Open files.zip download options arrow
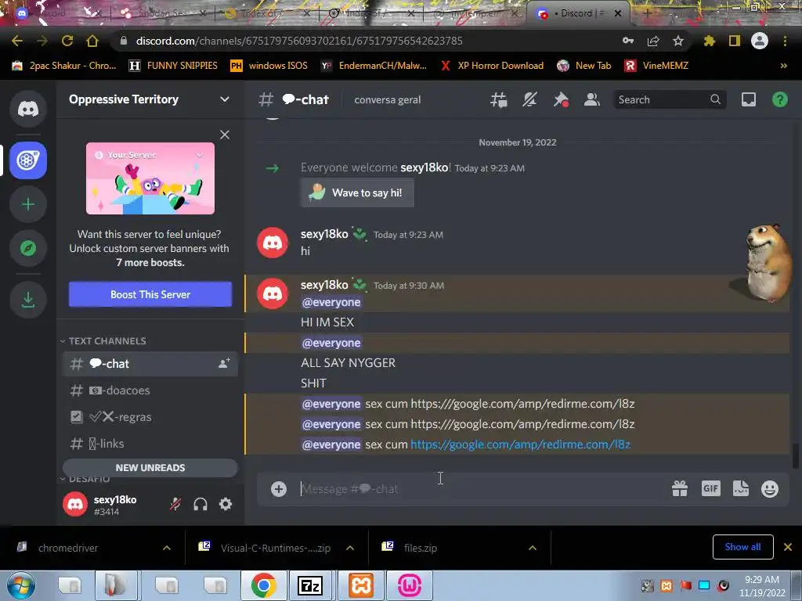This screenshot has height=601, width=802. (x=533, y=548)
